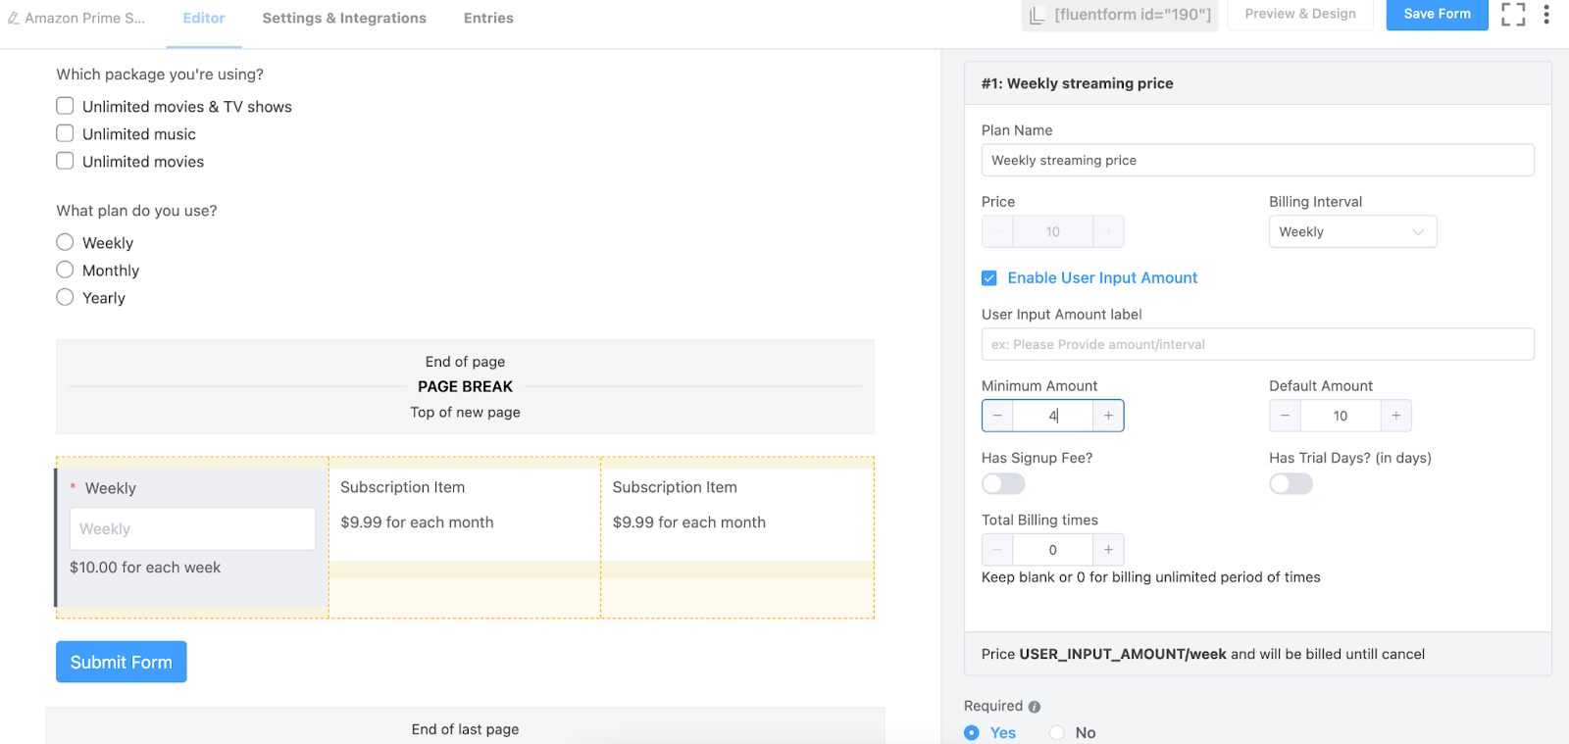1569x744 pixels.
Task: Turn on the Has Trial Days switch
Action: tap(1291, 484)
